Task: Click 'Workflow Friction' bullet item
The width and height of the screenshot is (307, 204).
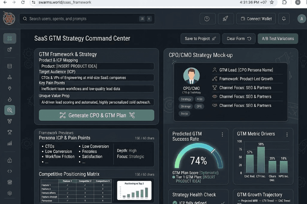Action: [60, 156]
